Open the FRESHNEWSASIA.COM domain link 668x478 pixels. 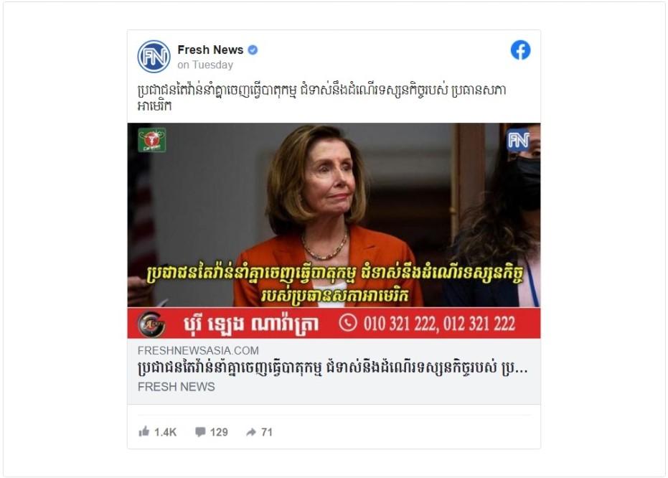(x=198, y=351)
